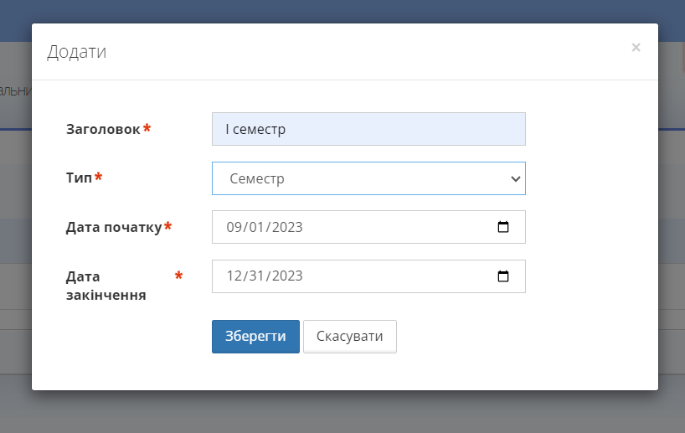Click the Заголовок field label
The image size is (685, 433).
[103, 129]
